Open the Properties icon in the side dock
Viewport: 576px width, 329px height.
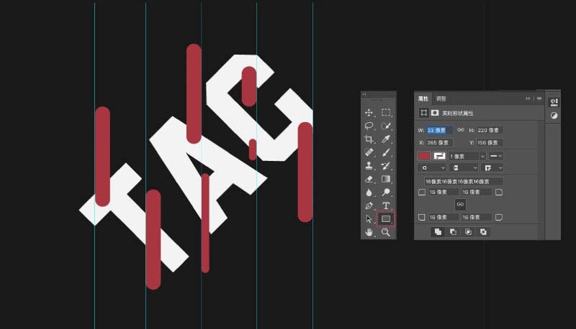click(554, 102)
